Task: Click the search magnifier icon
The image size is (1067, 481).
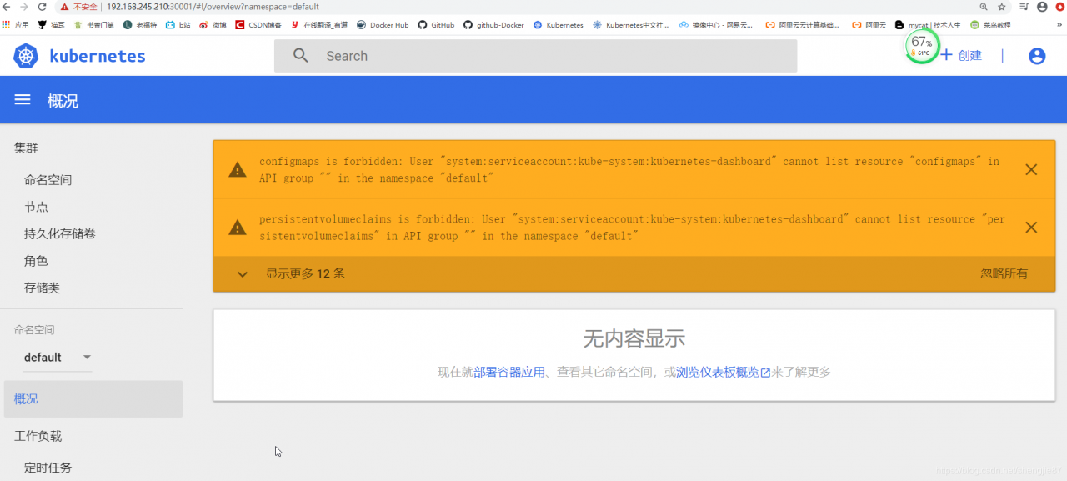Action: 300,55
